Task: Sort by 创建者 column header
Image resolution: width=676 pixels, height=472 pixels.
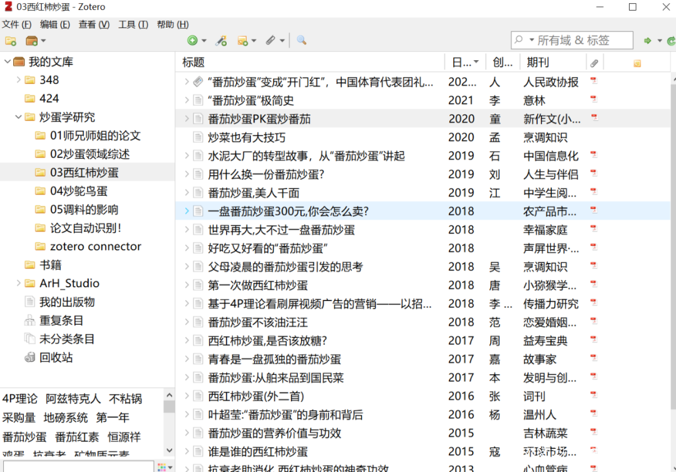Action: 503,63
